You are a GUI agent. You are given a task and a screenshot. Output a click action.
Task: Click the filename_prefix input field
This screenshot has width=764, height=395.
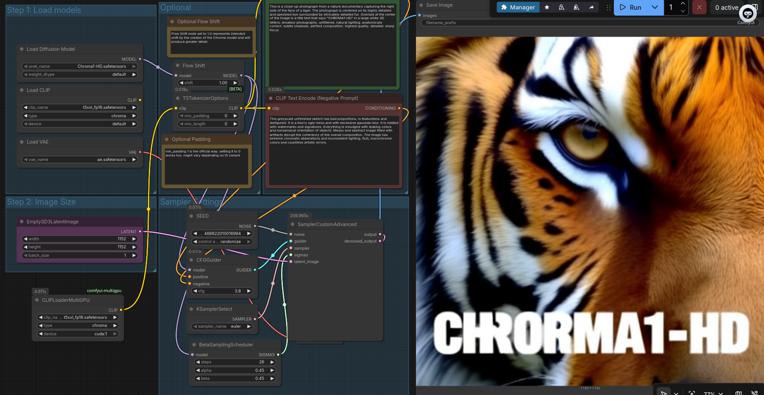590,23
